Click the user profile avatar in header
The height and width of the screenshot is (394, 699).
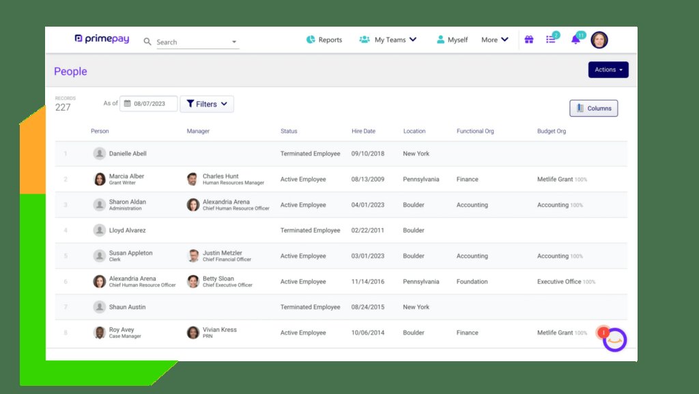(599, 40)
